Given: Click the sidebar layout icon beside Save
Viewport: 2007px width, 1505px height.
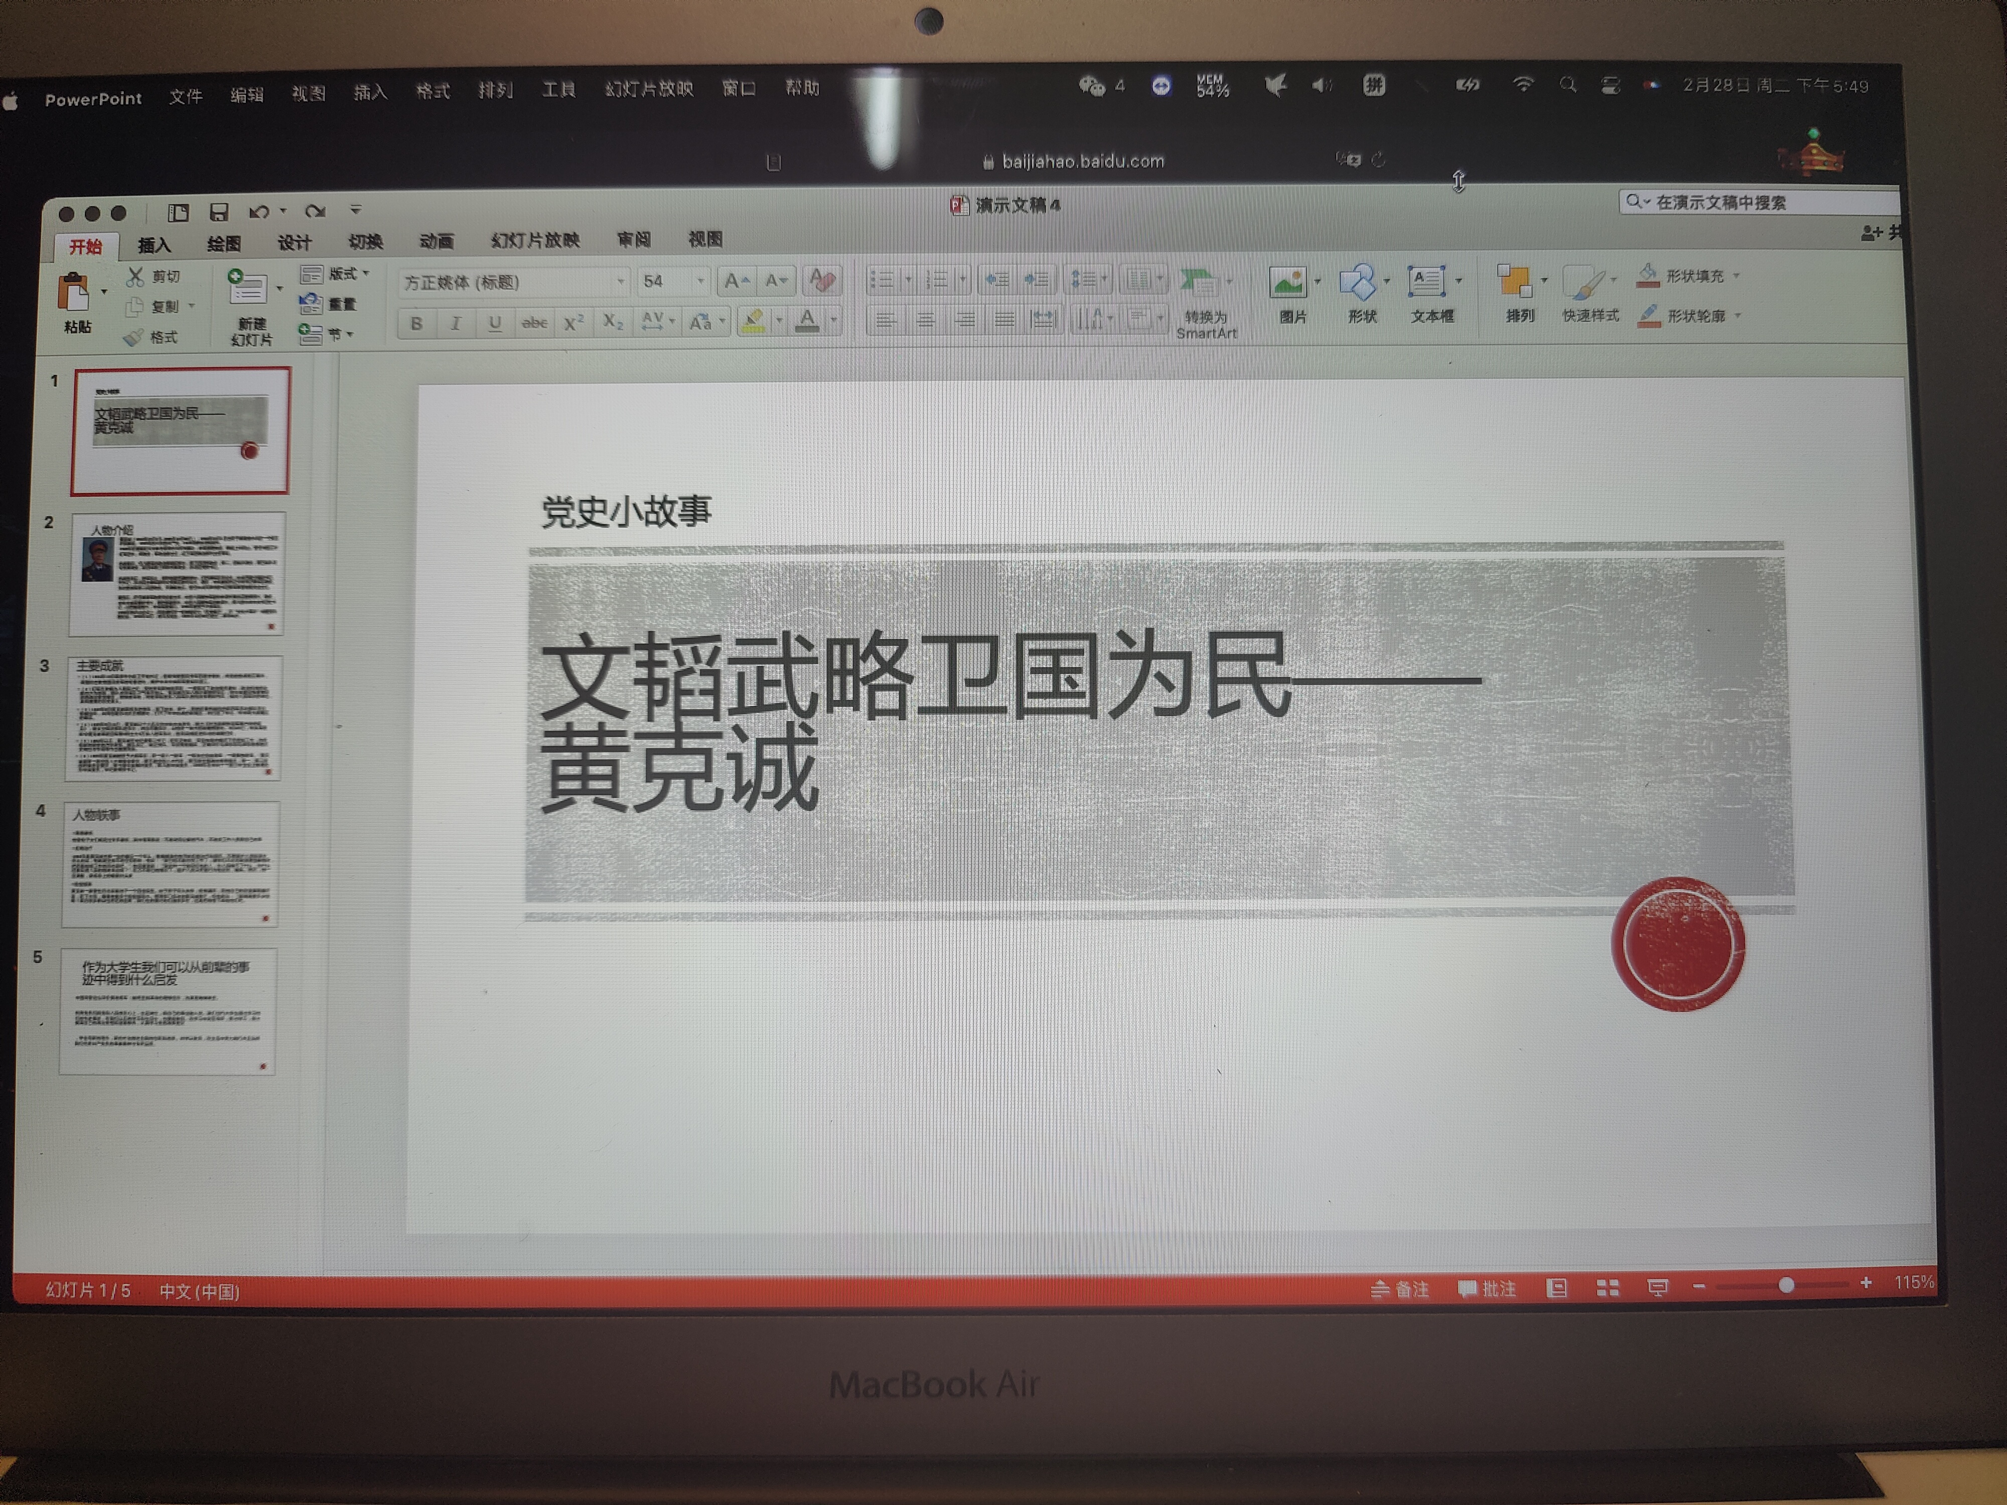Looking at the screenshot, I should tap(178, 212).
